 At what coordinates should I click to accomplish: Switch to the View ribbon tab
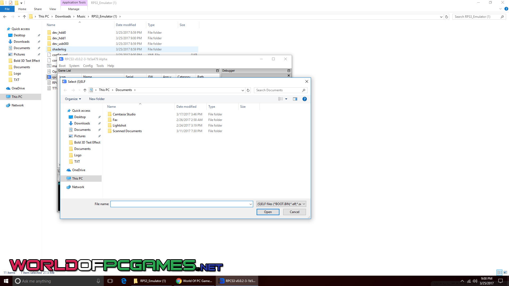(x=53, y=9)
